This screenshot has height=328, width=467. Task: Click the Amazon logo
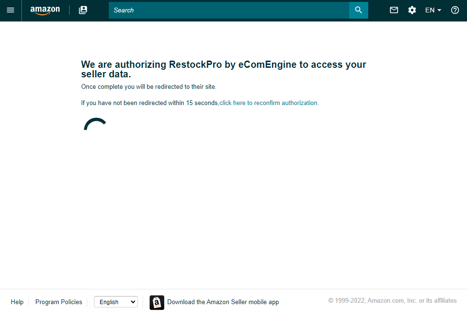click(x=45, y=10)
